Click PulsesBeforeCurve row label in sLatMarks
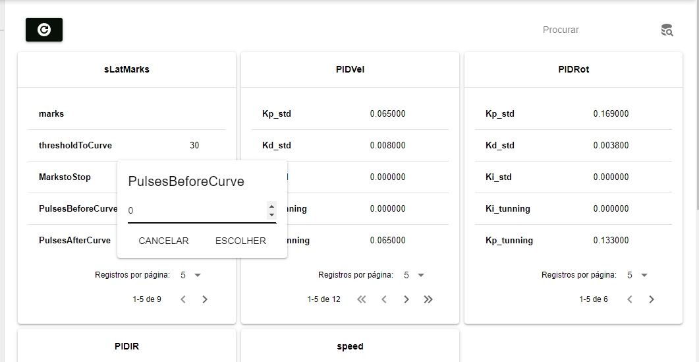Screen dimensions: 699x362 (x=78, y=209)
